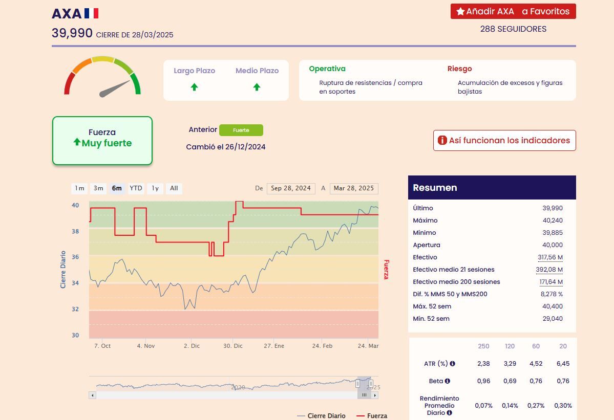
Task: Click the strength gauge dial
Action: (x=102, y=77)
